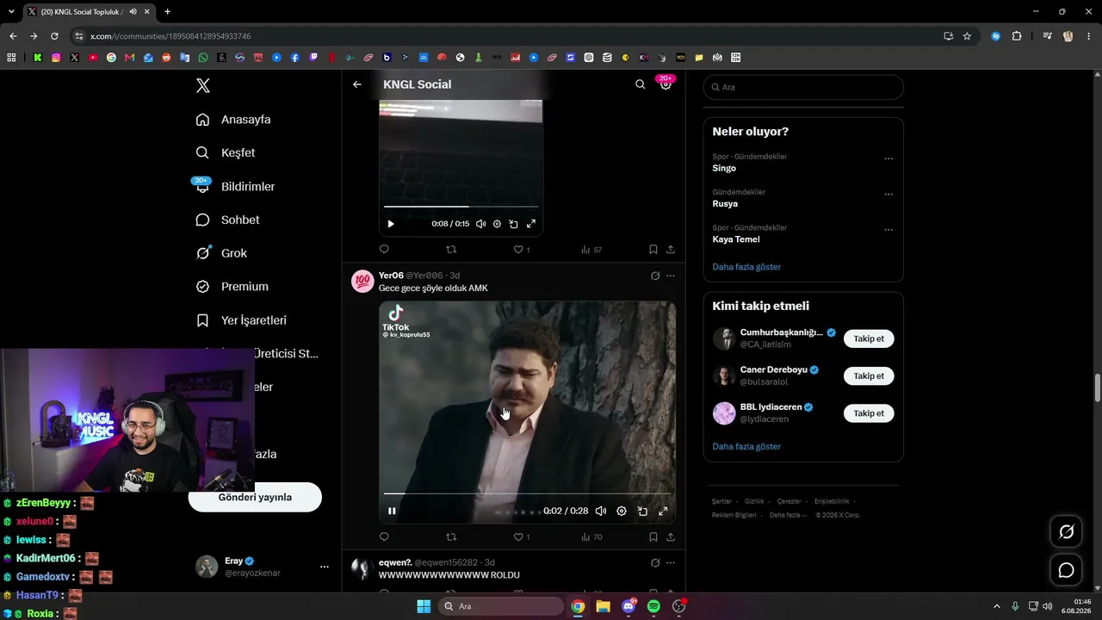Screen dimensions: 1102x620
Task: View analytics showing 57 views
Action: 591,250
